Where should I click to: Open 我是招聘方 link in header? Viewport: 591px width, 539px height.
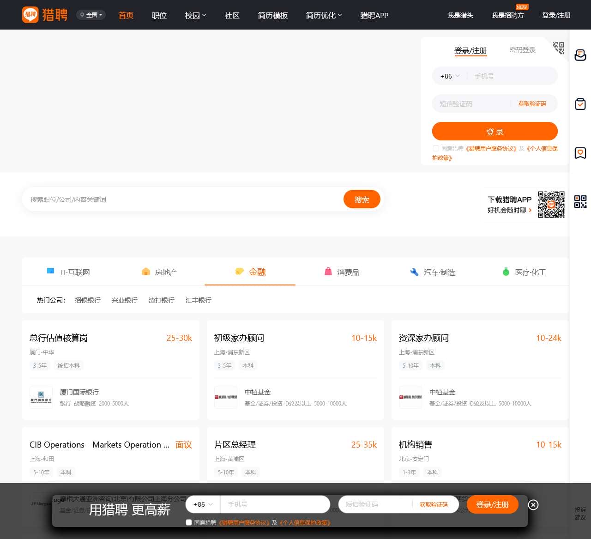pos(508,15)
